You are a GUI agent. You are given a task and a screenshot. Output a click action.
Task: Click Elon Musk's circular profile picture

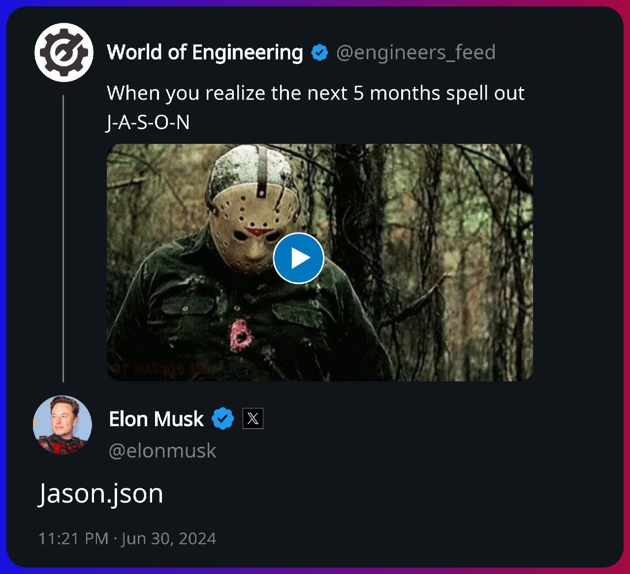[63, 425]
